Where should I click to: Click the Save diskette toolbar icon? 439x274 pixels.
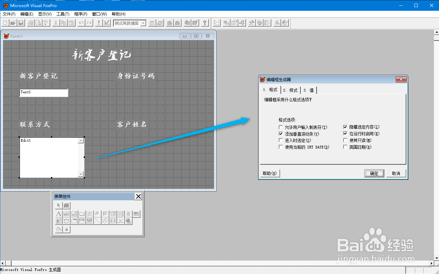coord(21,23)
